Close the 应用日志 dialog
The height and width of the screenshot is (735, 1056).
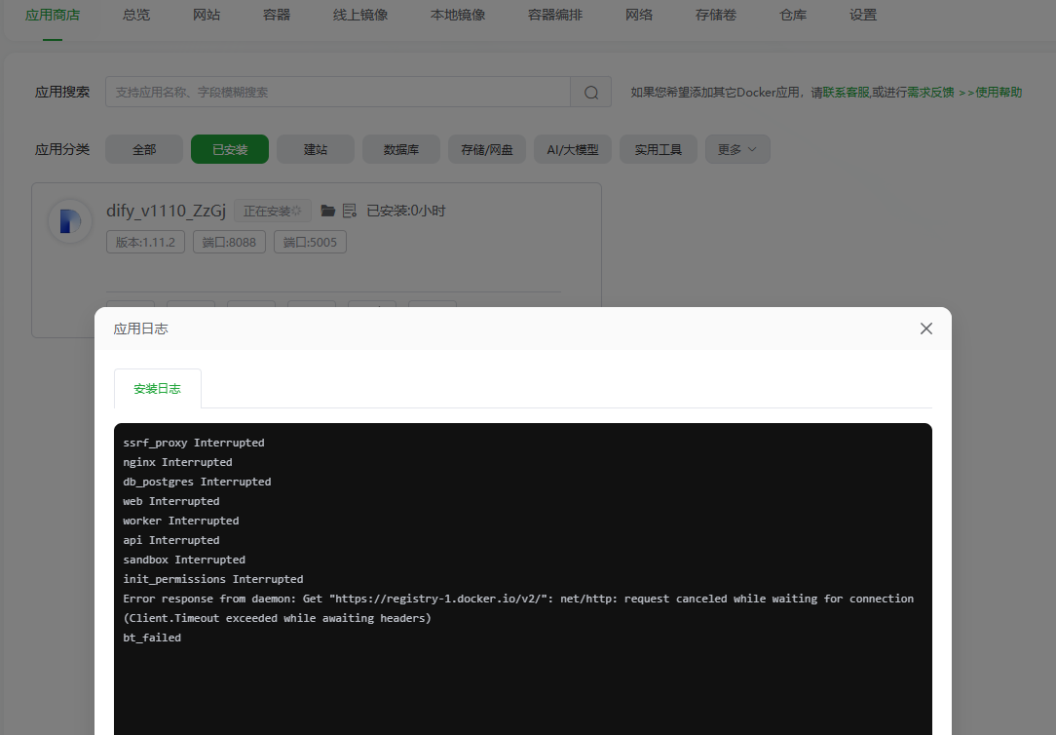tap(925, 329)
